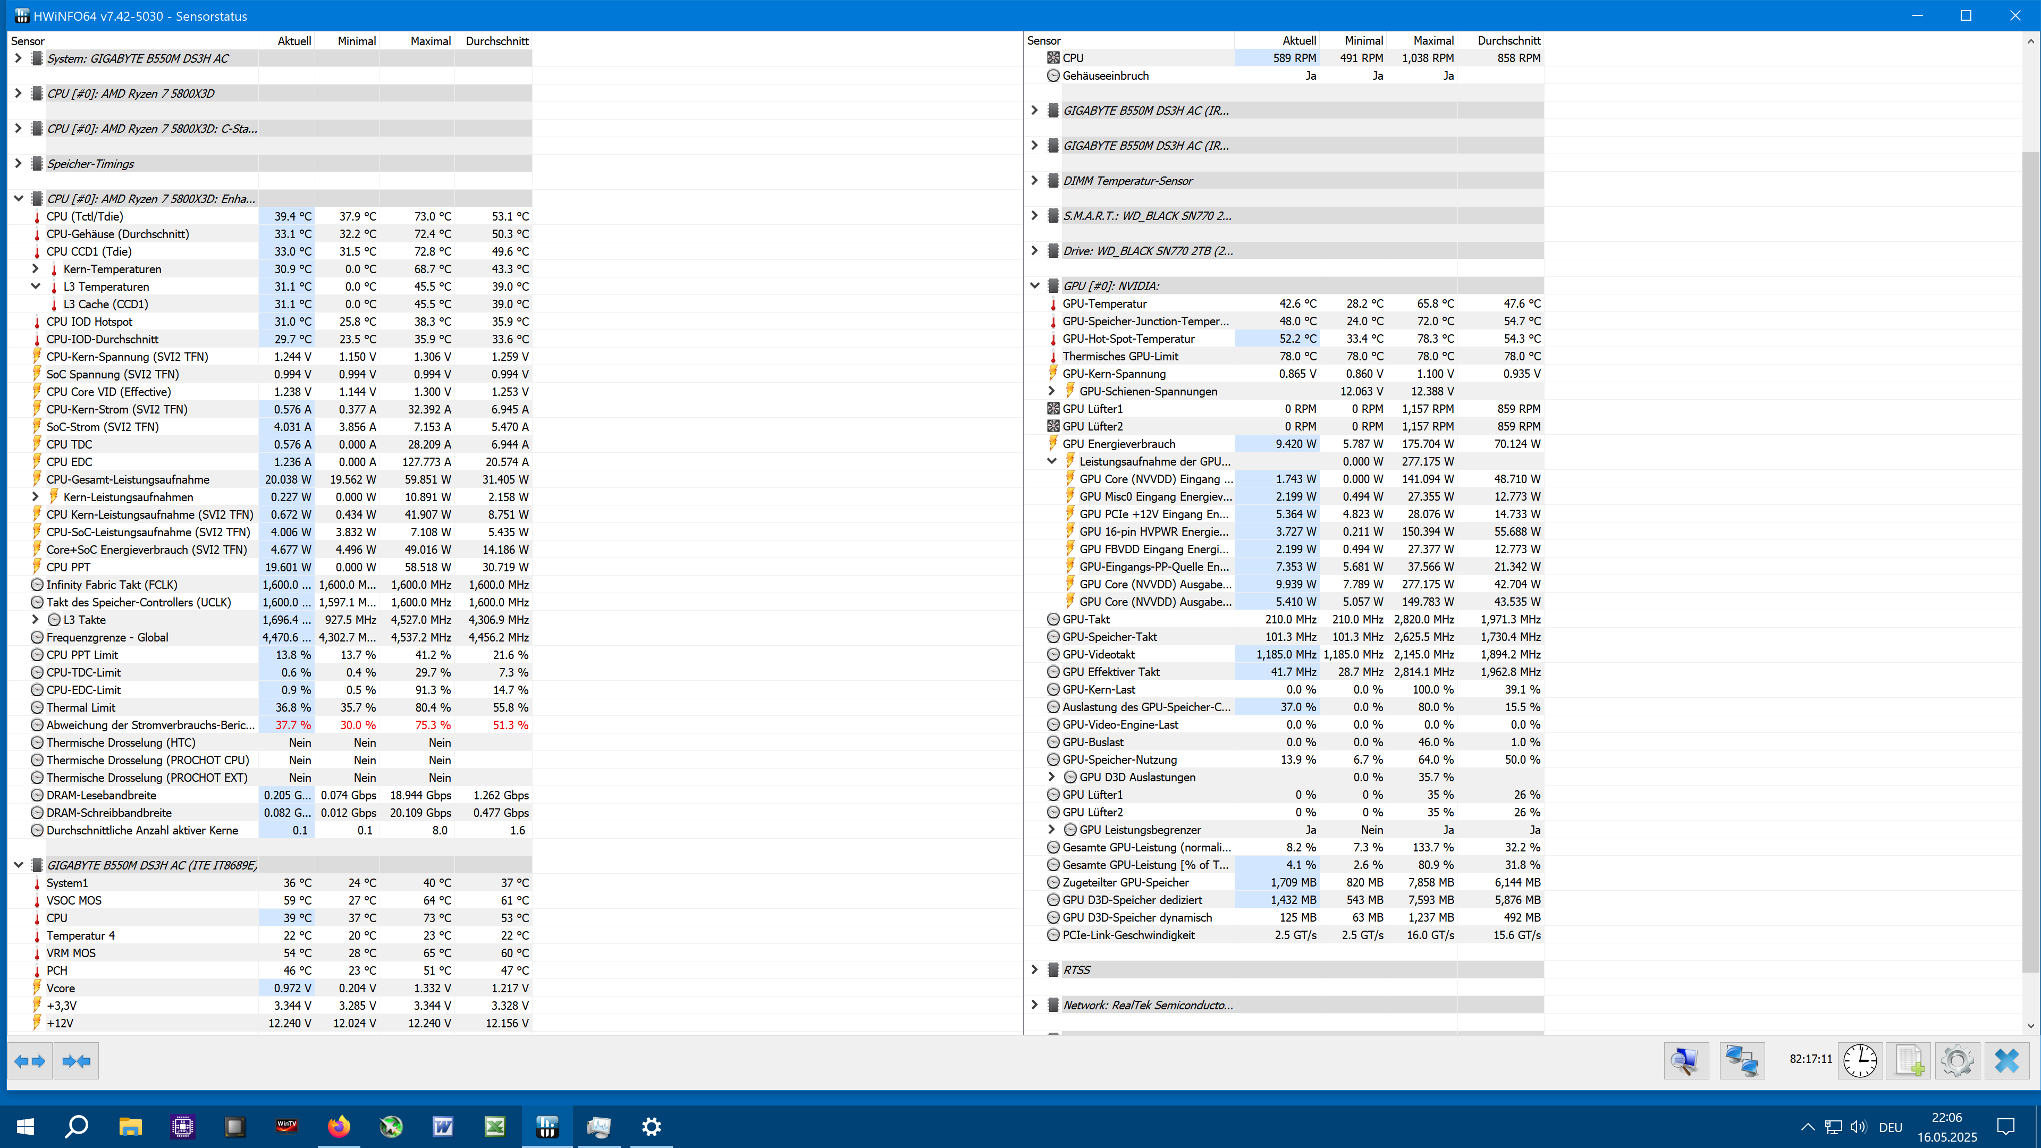Expand GPU Leistungsbegrenzer entry
This screenshot has height=1148, width=2041.
click(x=1052, y=830)
